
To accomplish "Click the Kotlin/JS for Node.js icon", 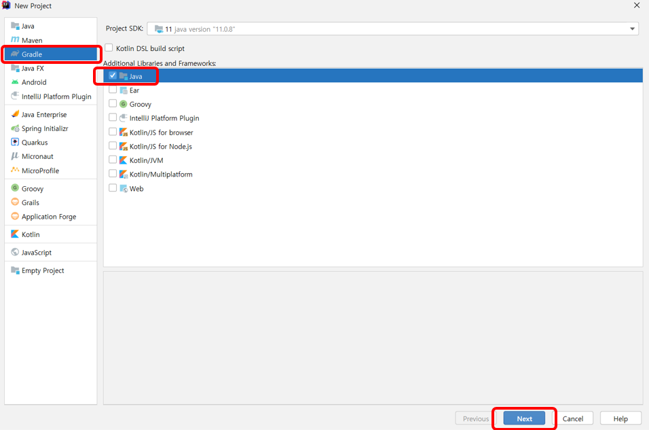I will point(124,146).
